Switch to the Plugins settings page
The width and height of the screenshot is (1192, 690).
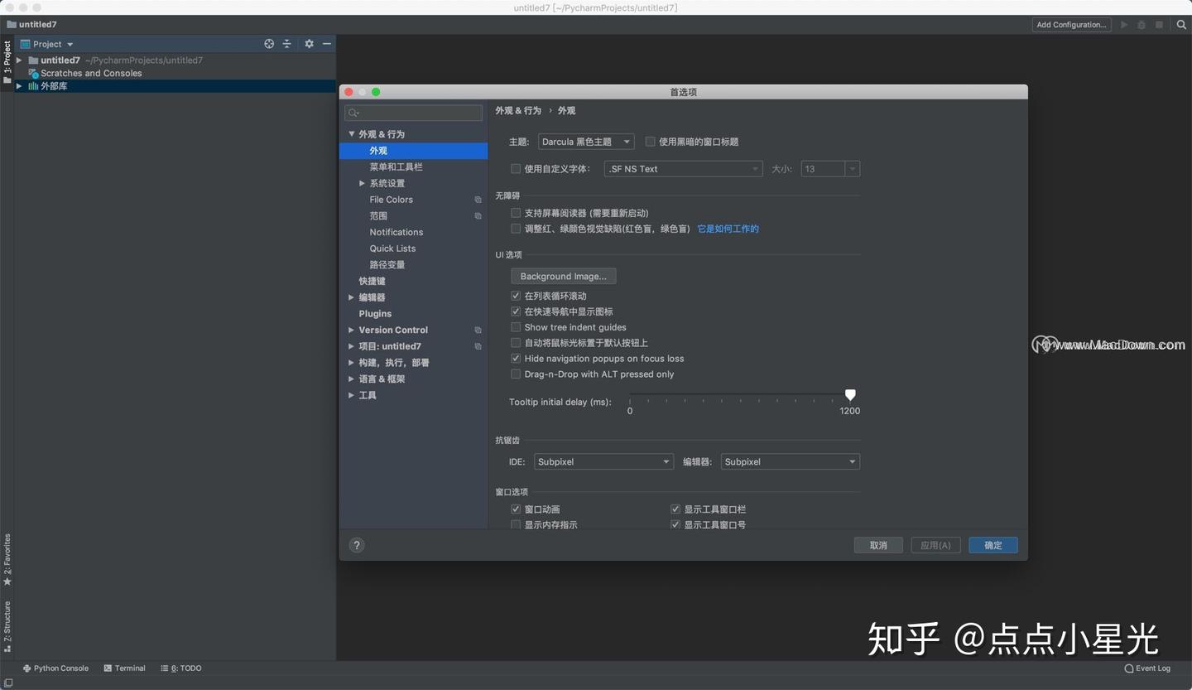375,313
